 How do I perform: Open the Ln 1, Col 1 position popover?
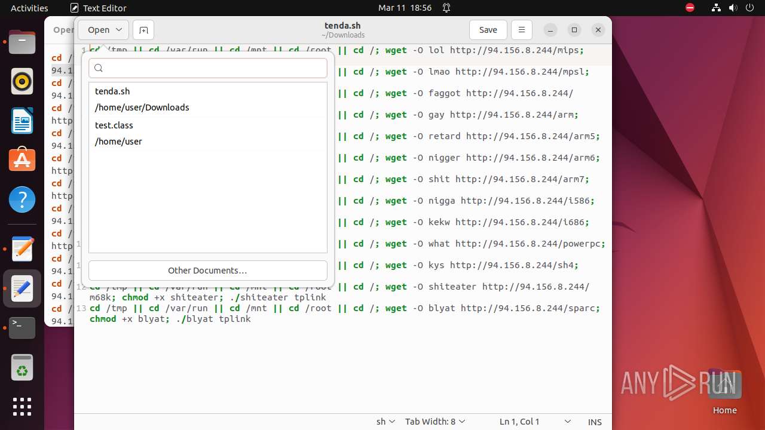535,422
